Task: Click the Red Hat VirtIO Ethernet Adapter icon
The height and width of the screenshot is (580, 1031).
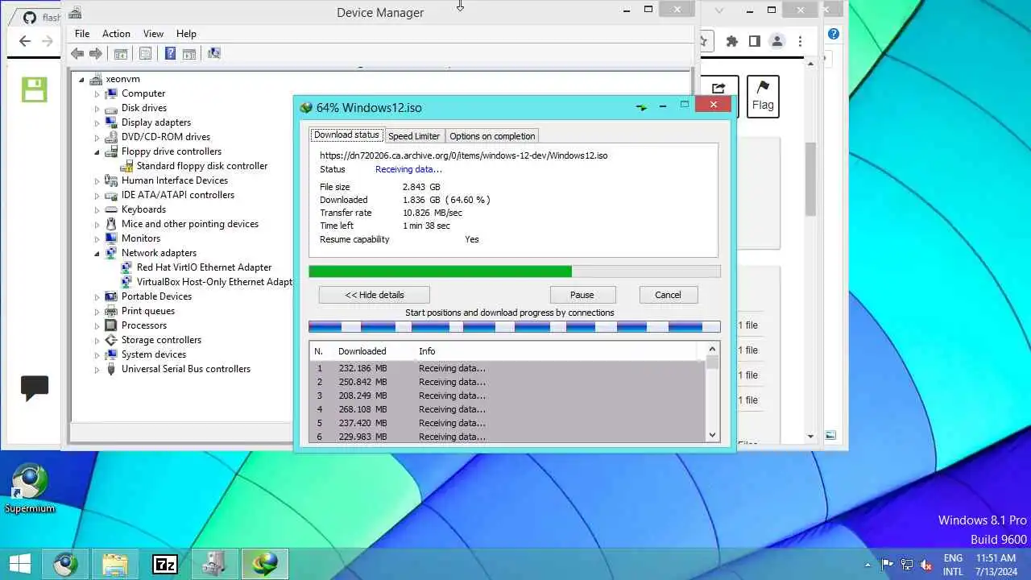Action: point(127,267)
